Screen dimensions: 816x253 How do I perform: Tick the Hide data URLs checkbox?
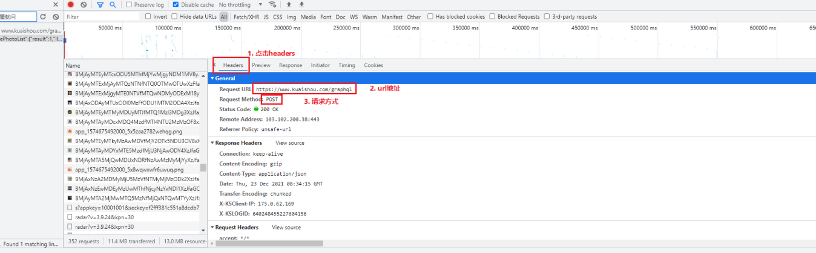pyautogui.click(x=176, y=17)
